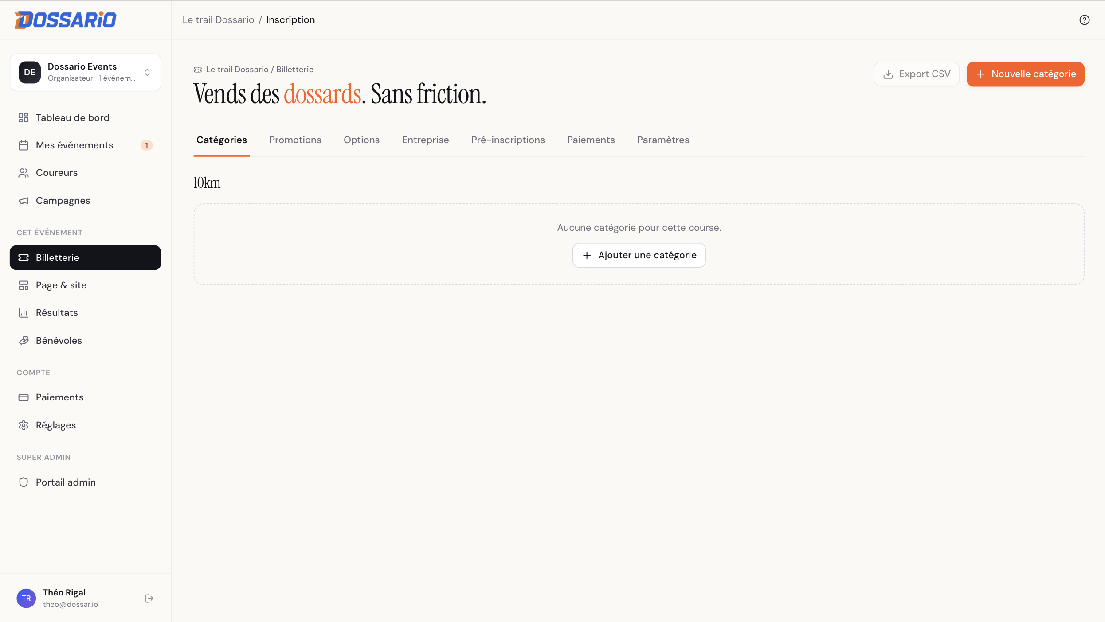Click the Page & site layout icon

pos(24,285)
